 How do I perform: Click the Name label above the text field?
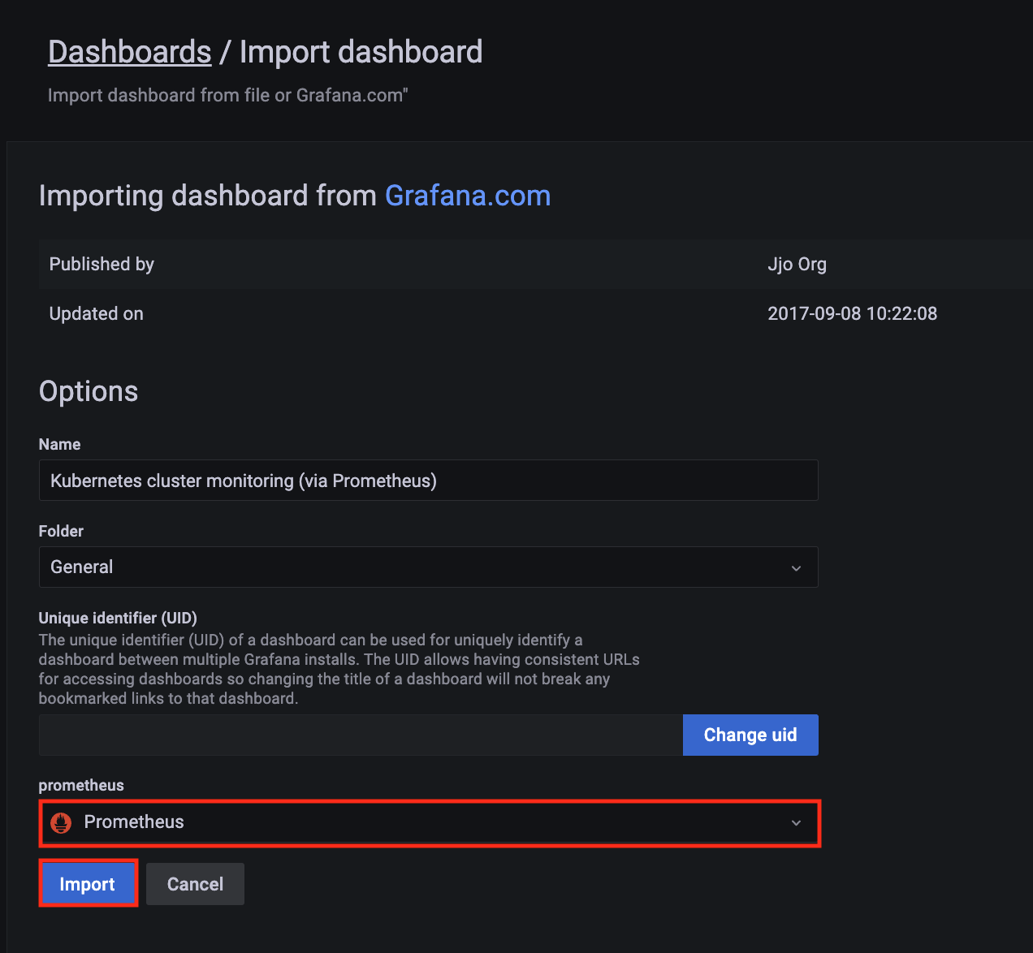click(x=59, y=444)
